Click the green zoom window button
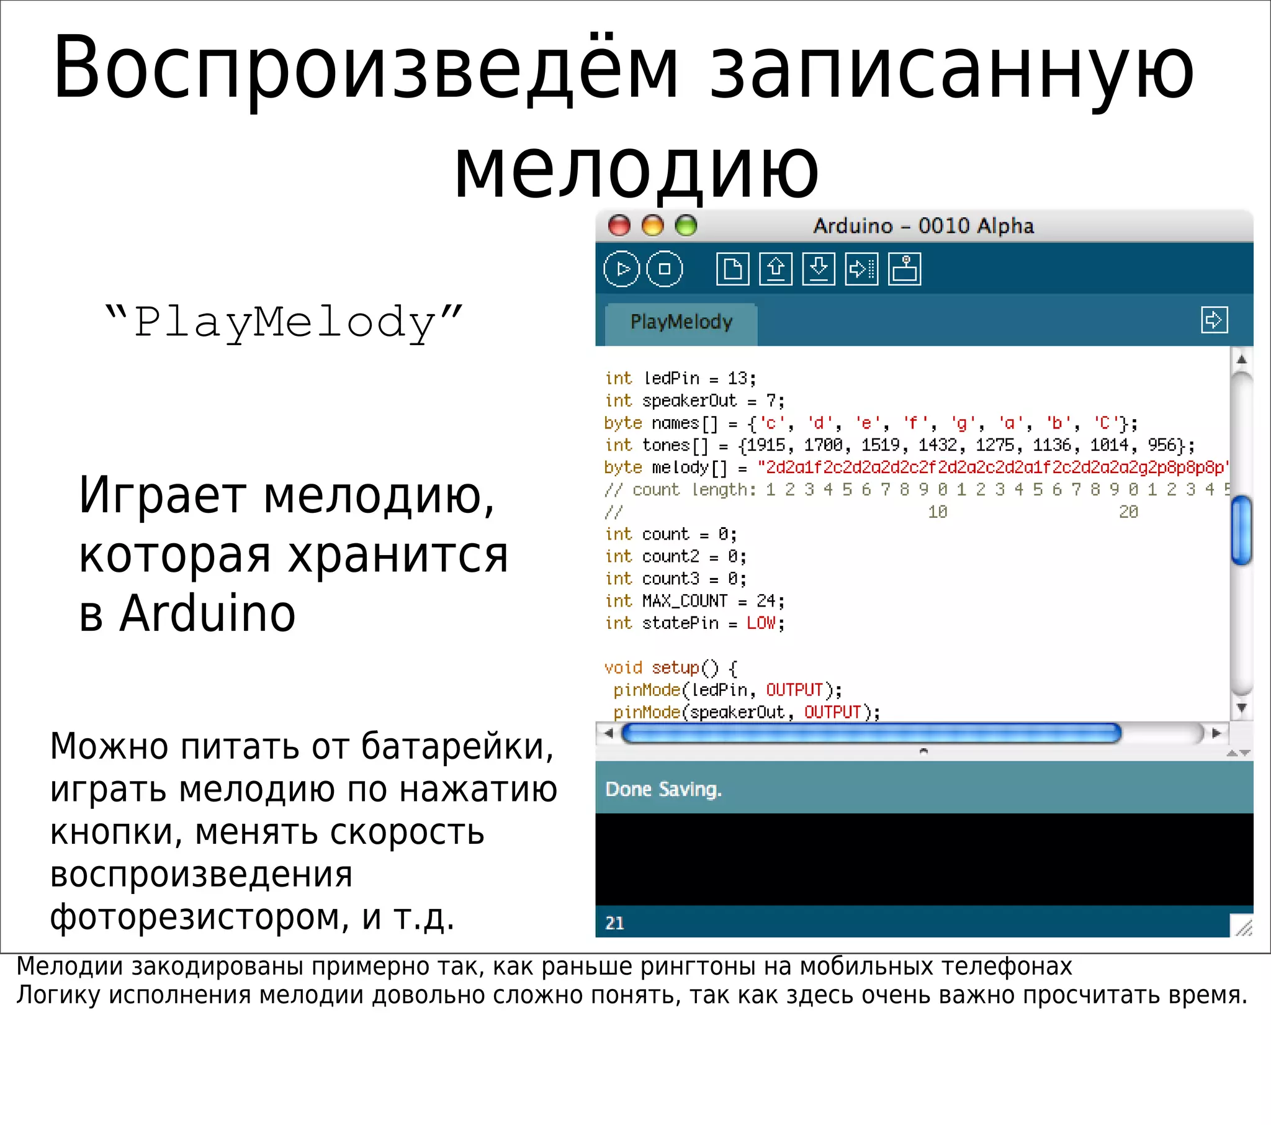The height and width of the screenshot is (1125, 1271). tap(686, 225)
